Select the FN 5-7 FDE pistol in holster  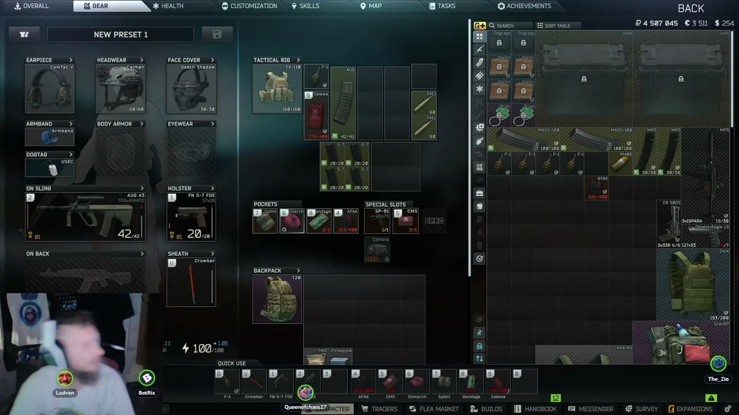191,217
